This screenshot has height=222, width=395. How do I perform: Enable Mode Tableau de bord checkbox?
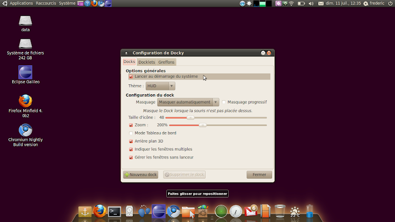pos(131,133)
